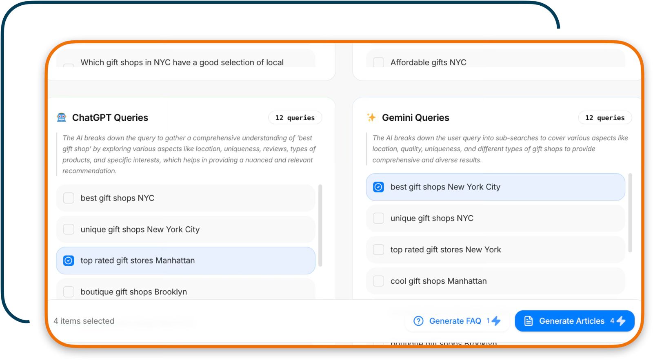Click the lightning bolt on Generate Articles
Image resolution: width=653 pixels, height=360 pixels.
(x=621, y=321)
